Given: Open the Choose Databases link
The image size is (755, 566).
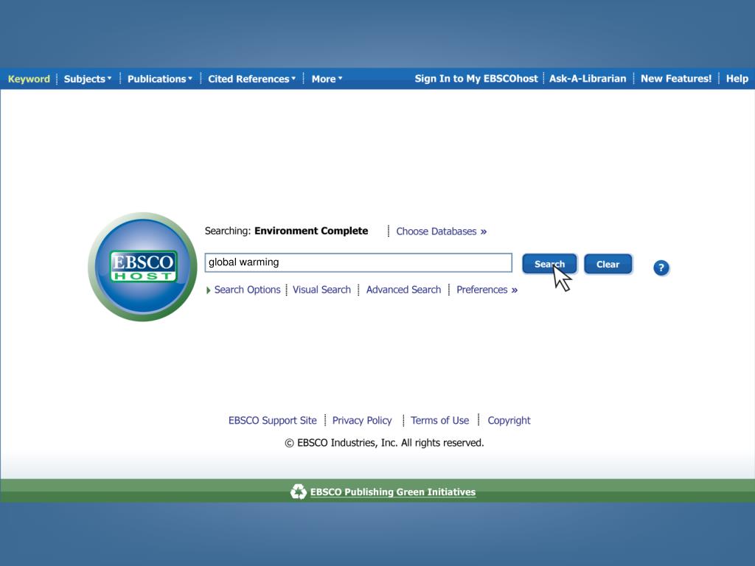Looking at the screenshot, I should coord(442,231).
